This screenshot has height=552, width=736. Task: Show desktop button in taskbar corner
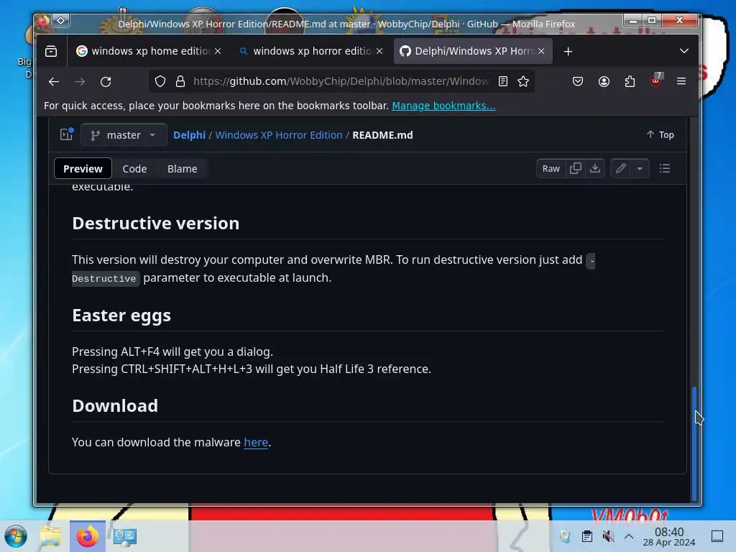click(717, 536)
